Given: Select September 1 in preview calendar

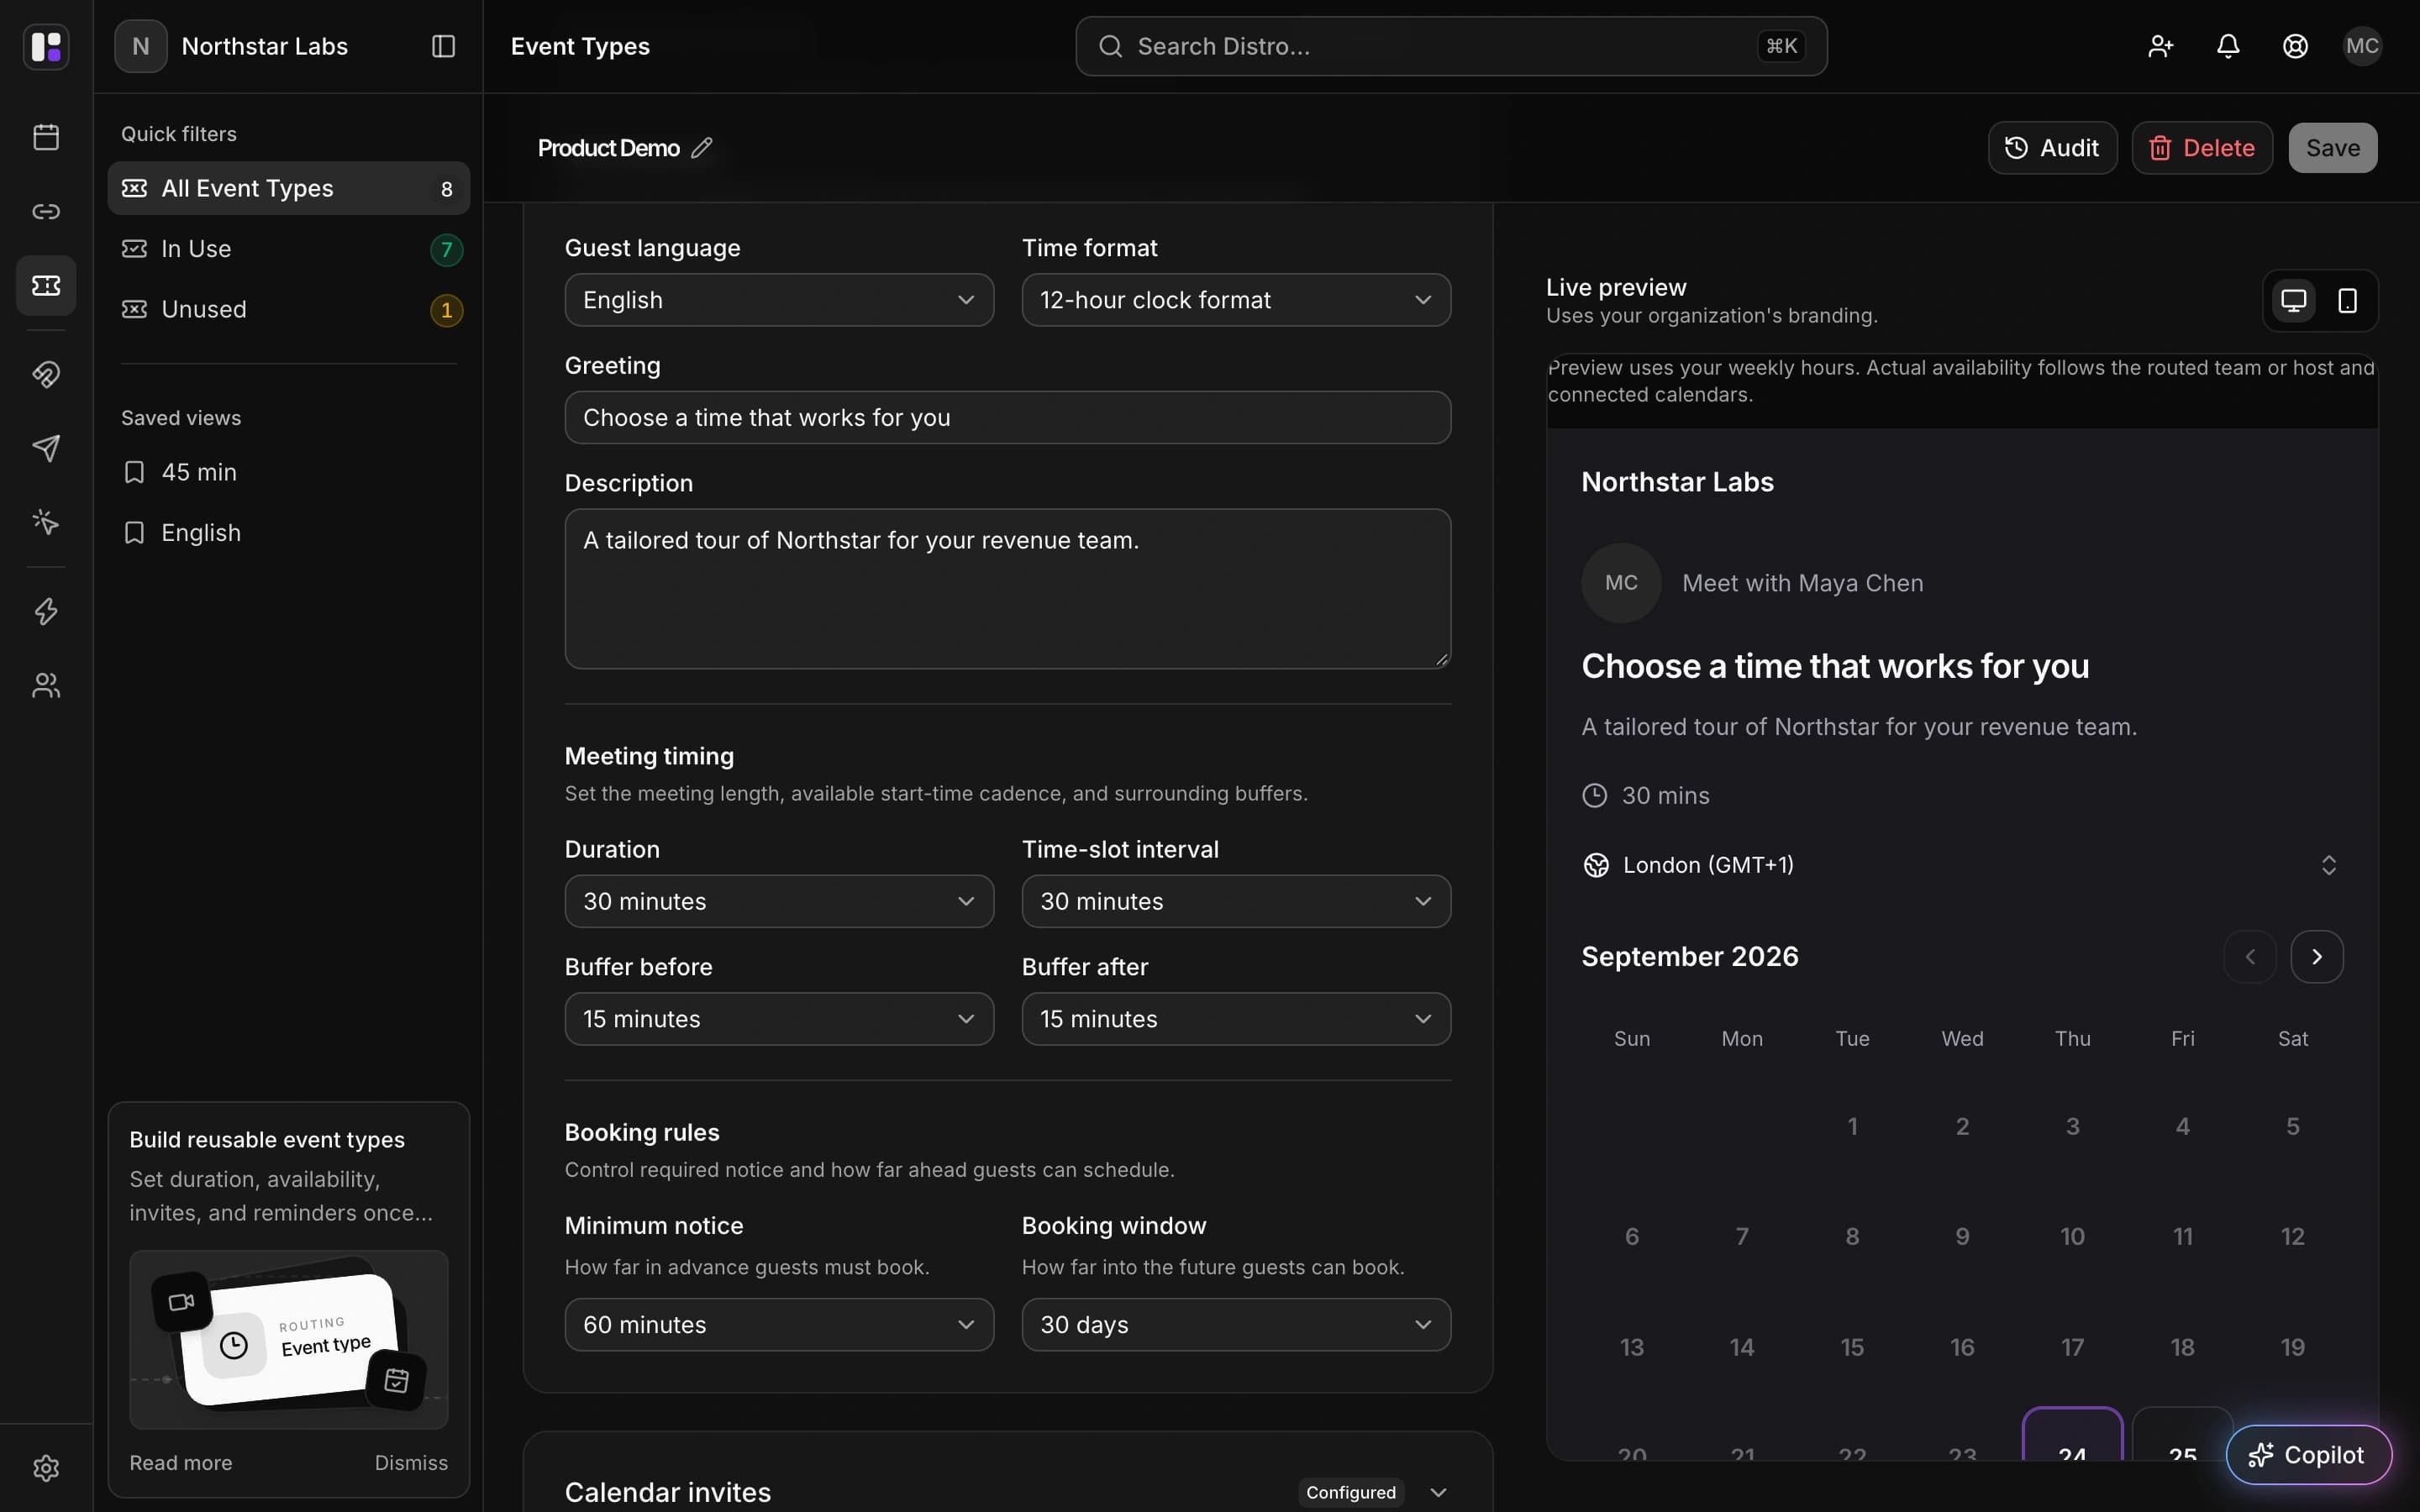Looking at the screenshot, I should click(x=1852, y=1127).
